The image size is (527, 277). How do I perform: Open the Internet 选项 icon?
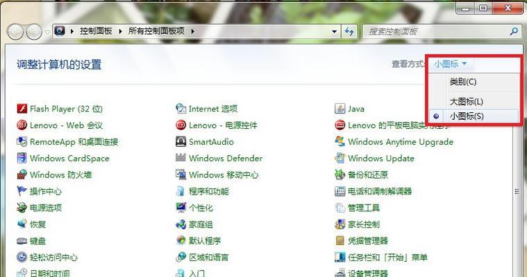[x=181, y=109]
